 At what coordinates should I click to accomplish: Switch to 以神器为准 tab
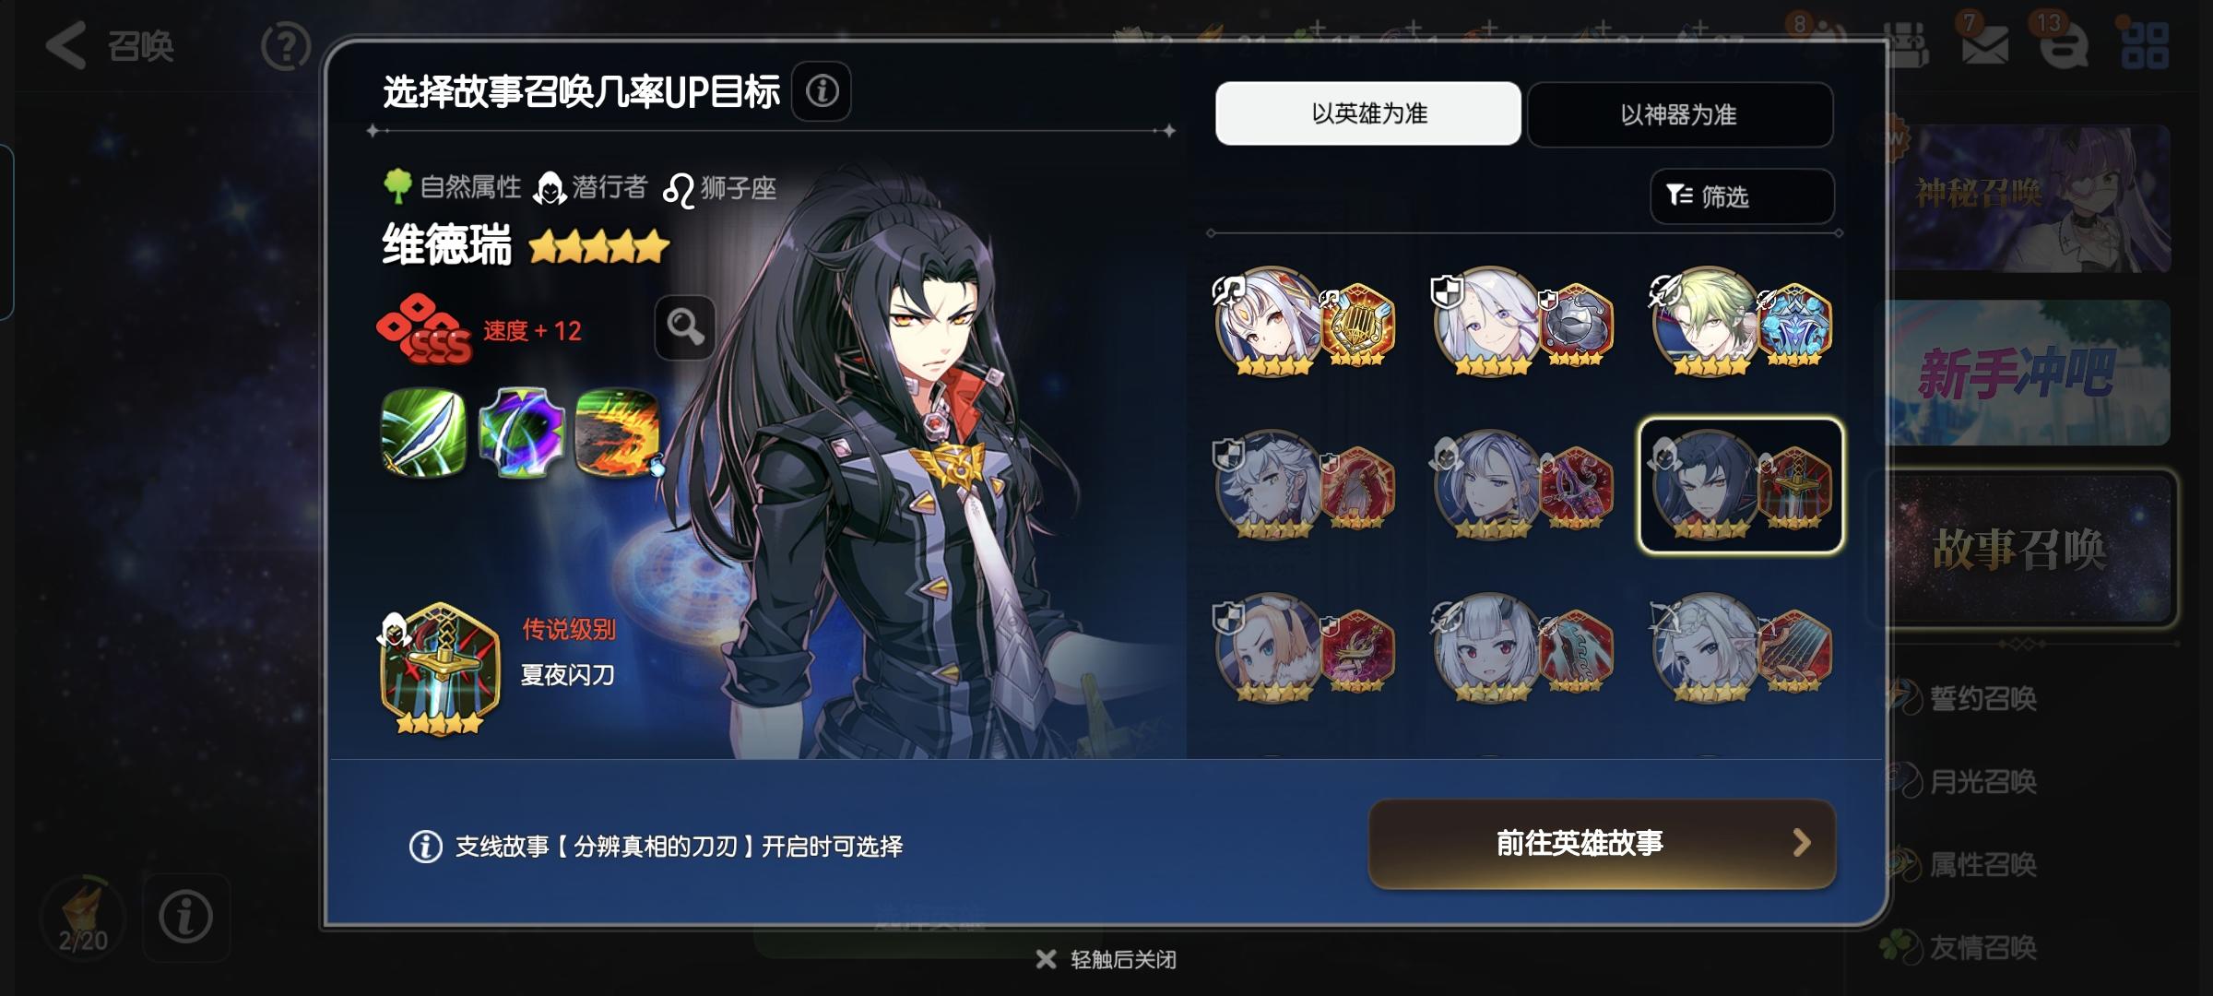coord(1680,114)
